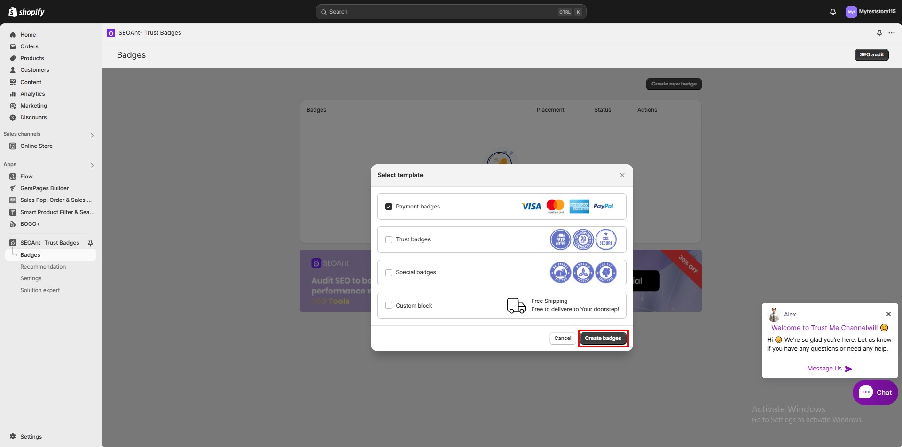The width and height of the screenshot is (902, 447).
Task: Pin the SEOAnt app in sidebar
Action: [x=90, y=243]
